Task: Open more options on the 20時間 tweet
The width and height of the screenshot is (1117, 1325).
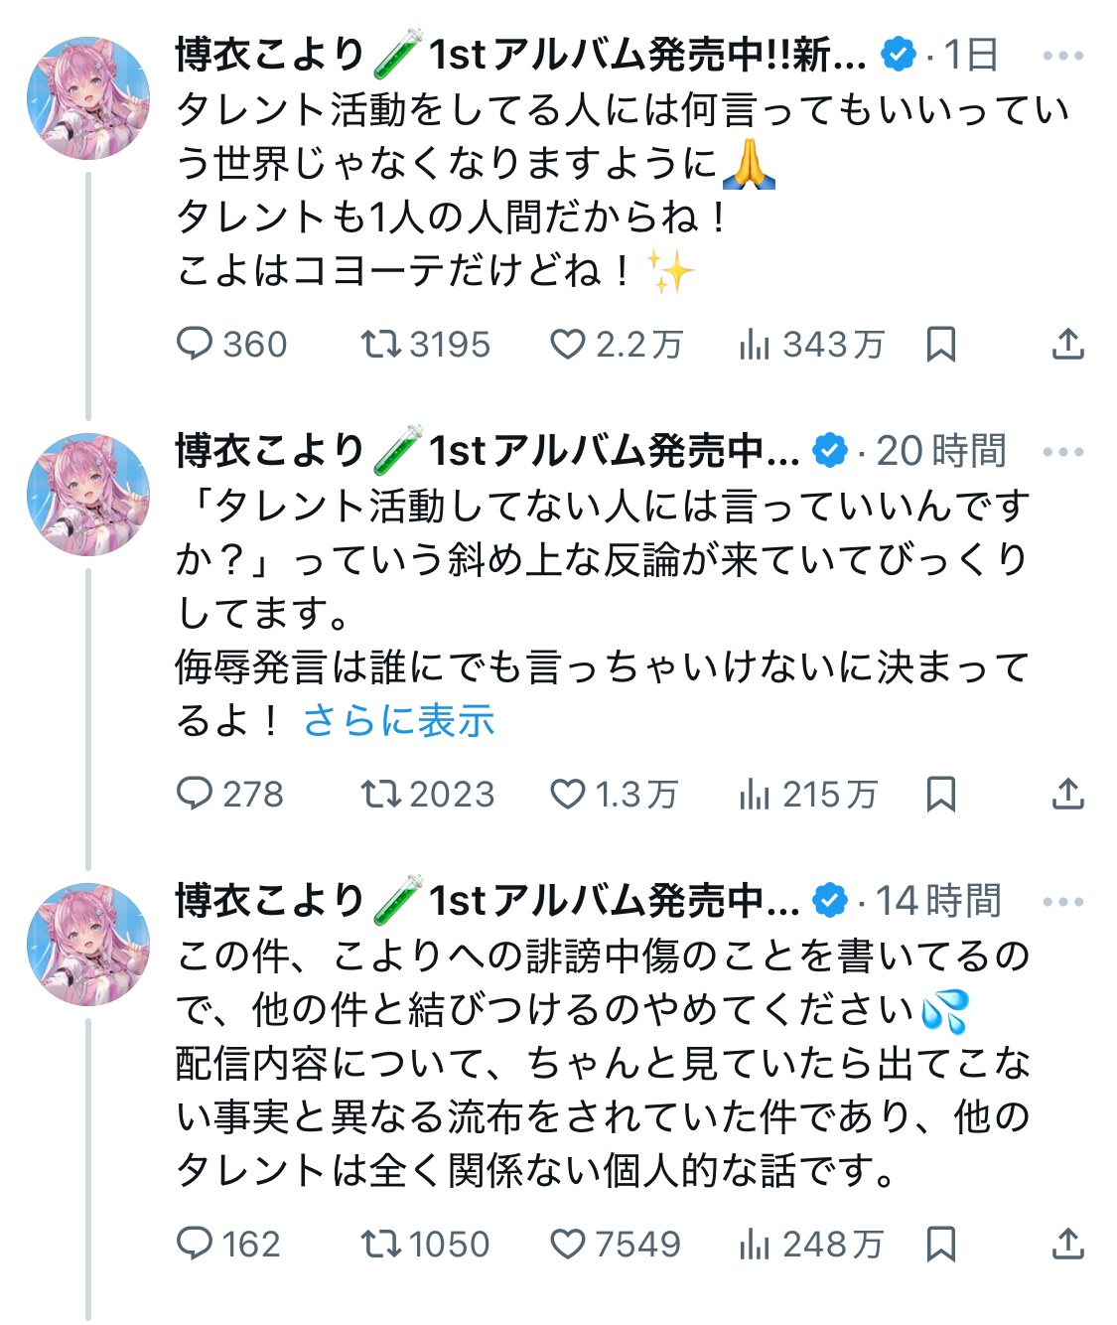Action: [1063, 452]
